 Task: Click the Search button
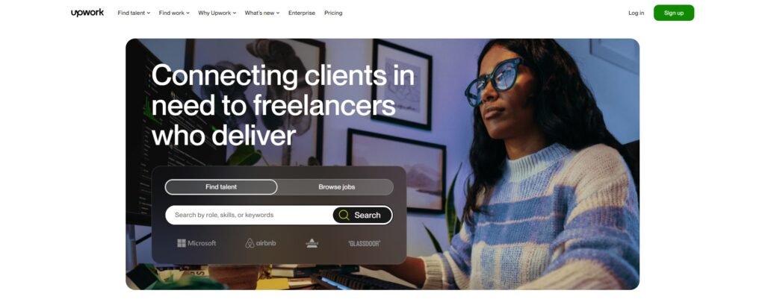pos(362,215)
